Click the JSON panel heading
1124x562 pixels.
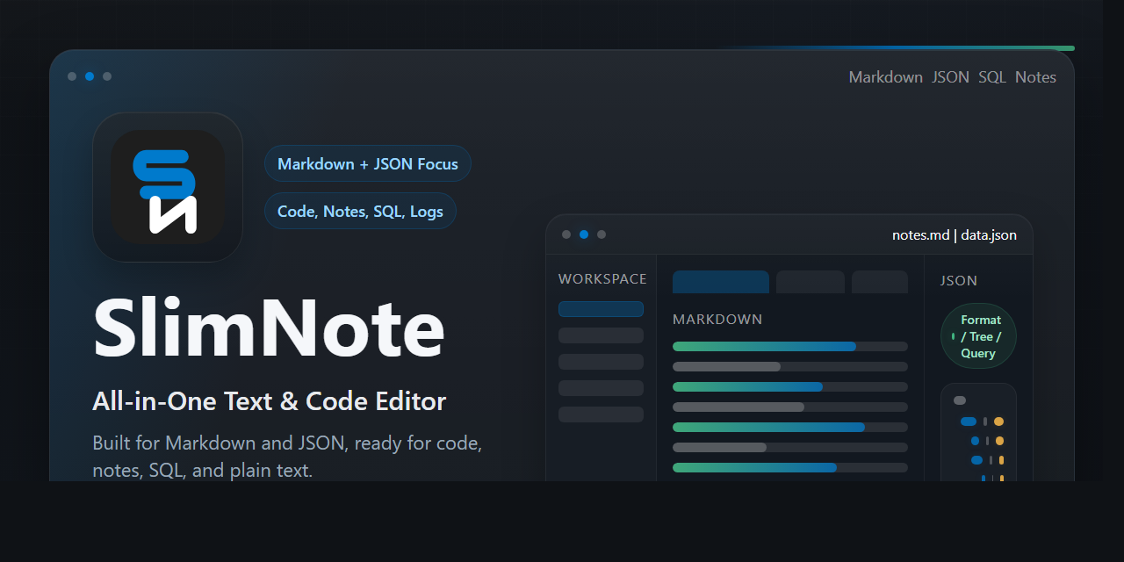(x=959, y=281)
